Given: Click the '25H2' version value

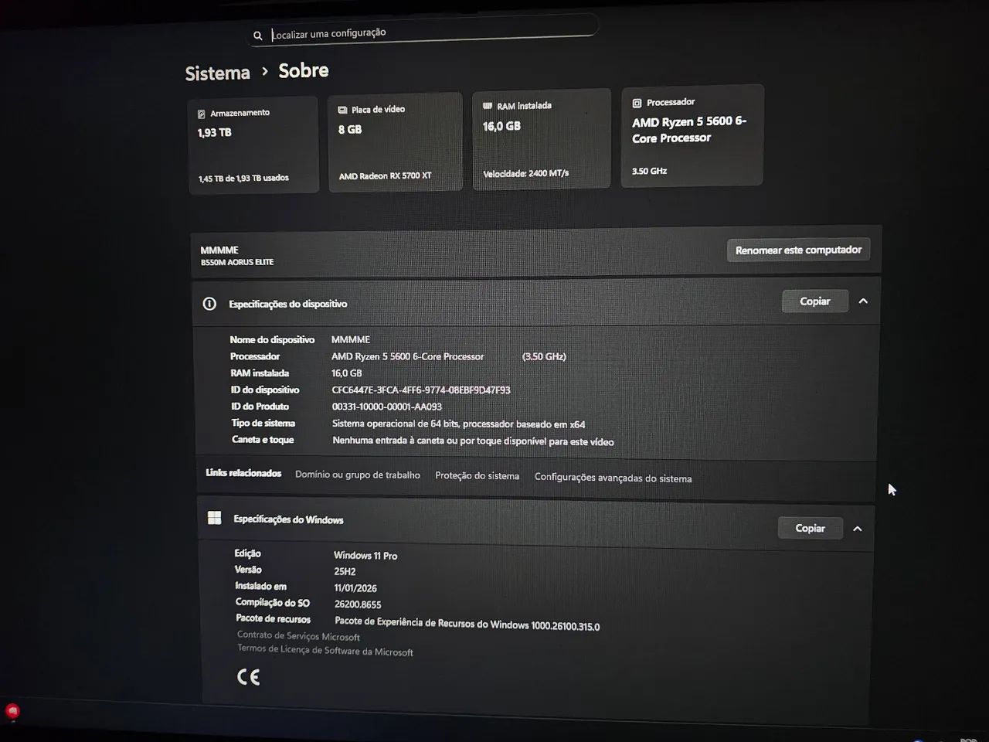Looking at the screenshot, I should [345, 572].
